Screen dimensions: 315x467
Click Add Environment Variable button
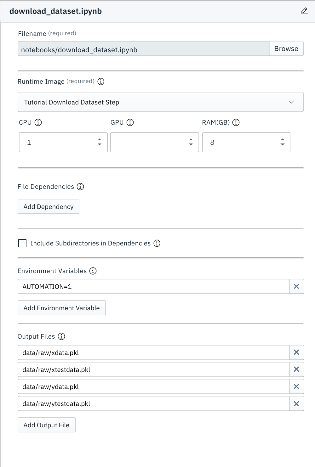point(61,308)
